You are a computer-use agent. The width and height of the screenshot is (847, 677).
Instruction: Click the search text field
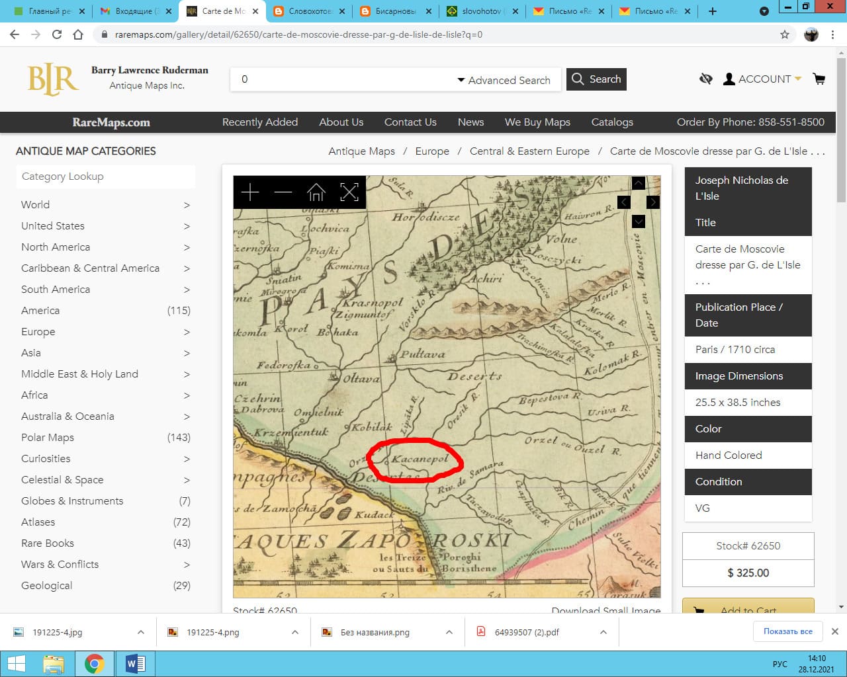click(344, 79)
